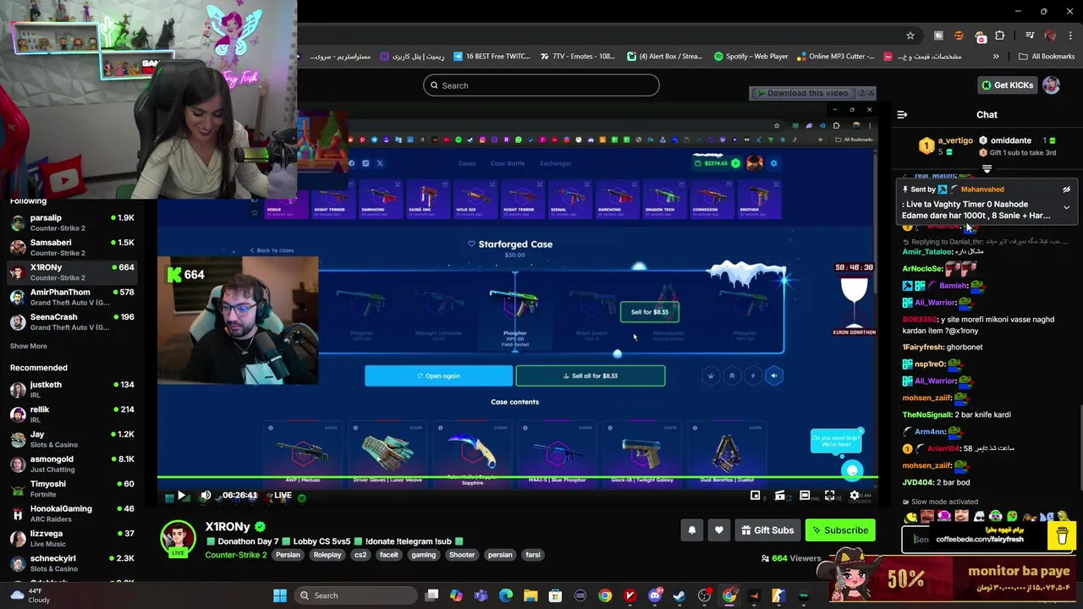This screenshot has width=1083, height=609.
Task: Click Sell for $8.33 on item
Action: coord(650,312)
